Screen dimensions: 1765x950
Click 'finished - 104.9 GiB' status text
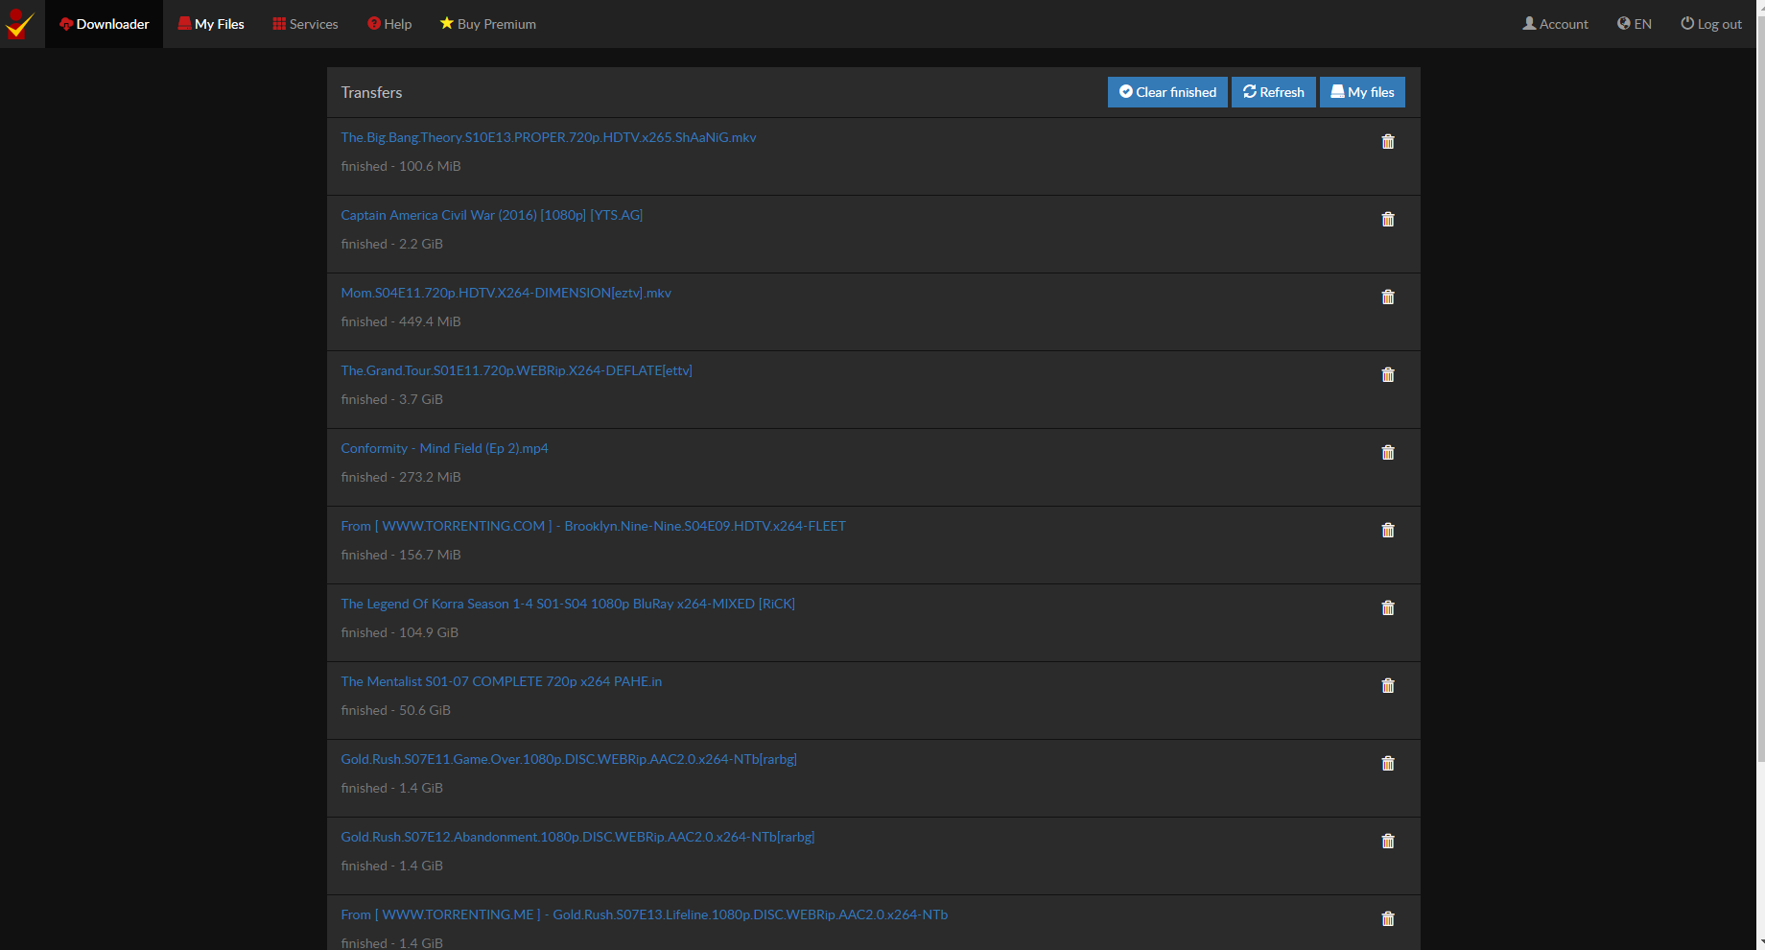point(400,632)
